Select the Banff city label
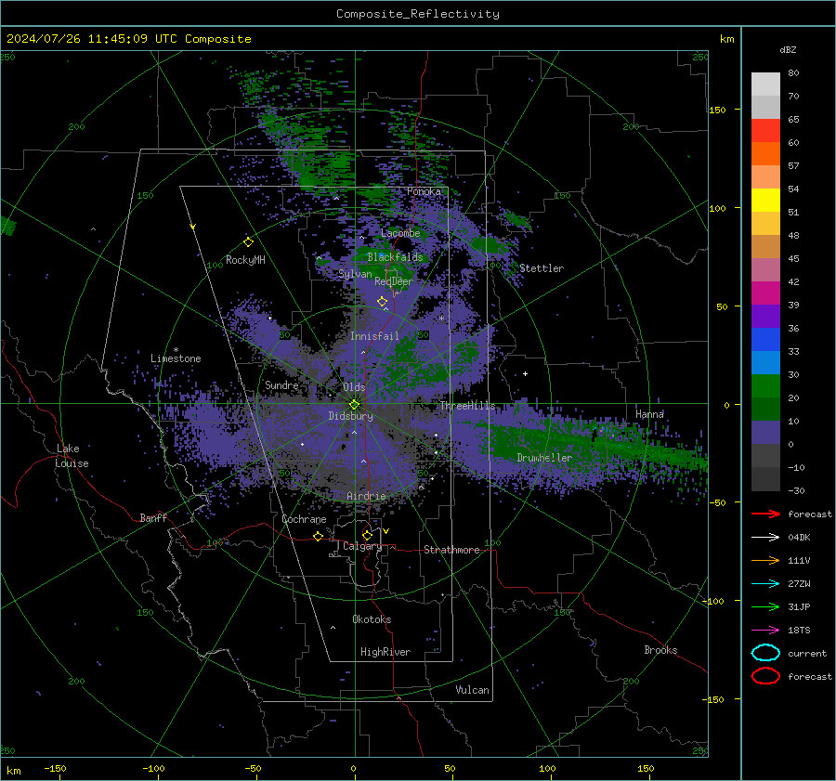This screenshot has width=836, height=781. coord(153,518)
